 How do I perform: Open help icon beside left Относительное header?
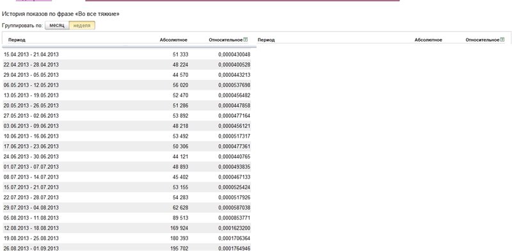click(246, 40)
